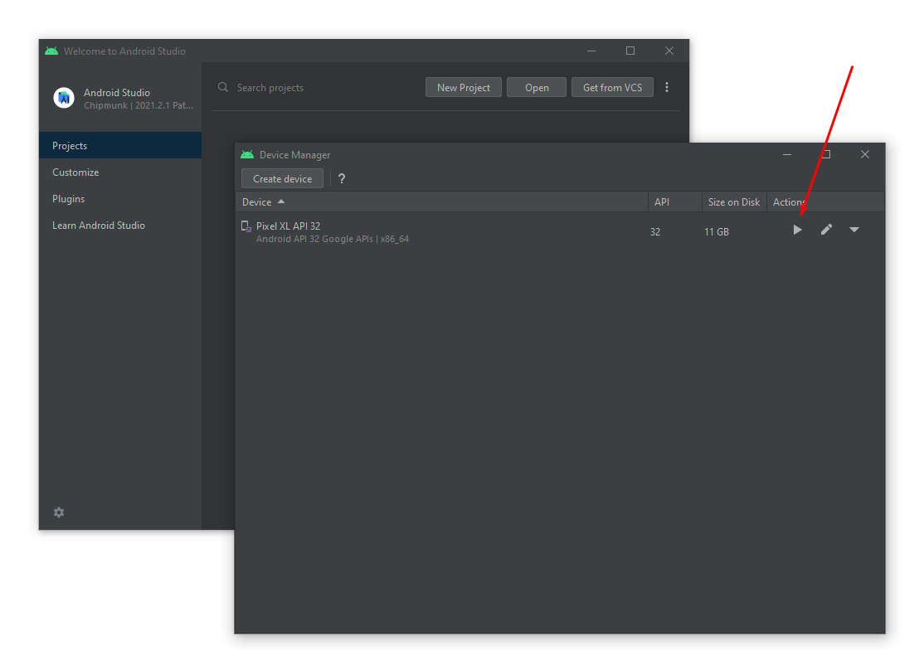Open Learn Android Studio section
The height and width of the screenshot is (660, 924).
point(120,225)
